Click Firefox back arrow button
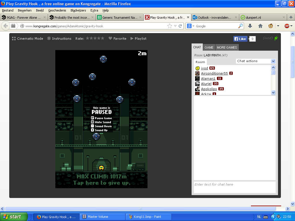Viewport: 295px width, 221px height. (x=6, y=26)
